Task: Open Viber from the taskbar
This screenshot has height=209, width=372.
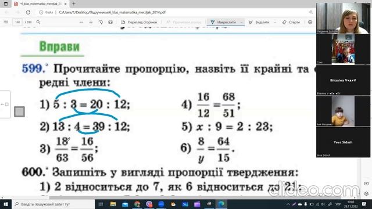Action: [149, 204]
